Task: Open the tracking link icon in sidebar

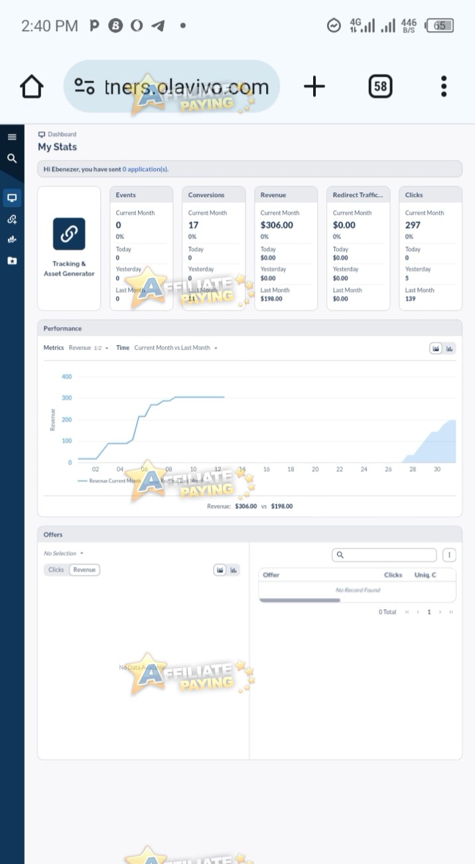Action: 12,219
